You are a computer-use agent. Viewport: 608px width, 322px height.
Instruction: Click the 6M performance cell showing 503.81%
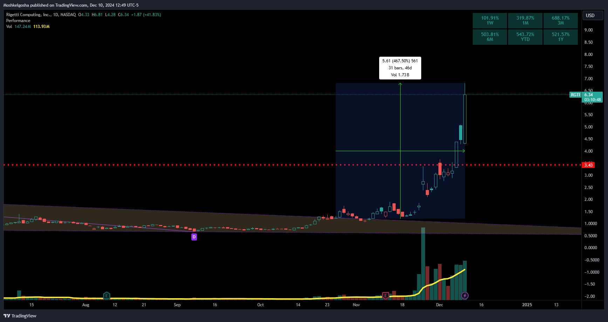pos(490,37)
